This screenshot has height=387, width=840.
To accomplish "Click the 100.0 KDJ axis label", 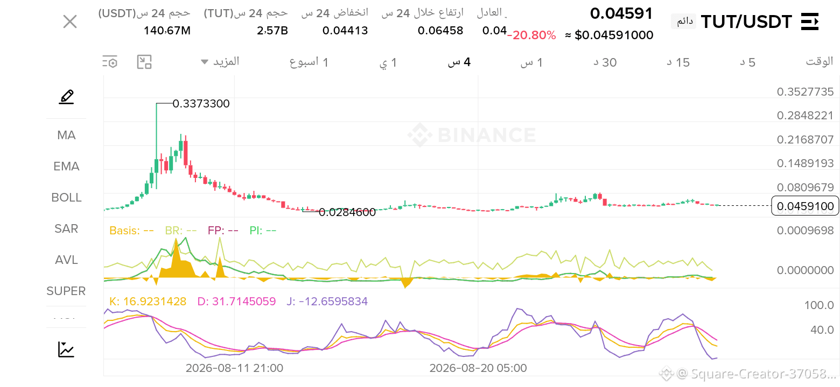I will coord(819,305).
